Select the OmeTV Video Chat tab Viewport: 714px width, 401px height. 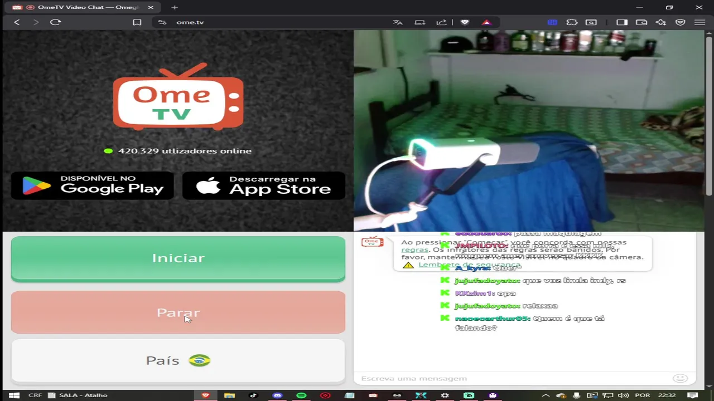pos(84,7)
